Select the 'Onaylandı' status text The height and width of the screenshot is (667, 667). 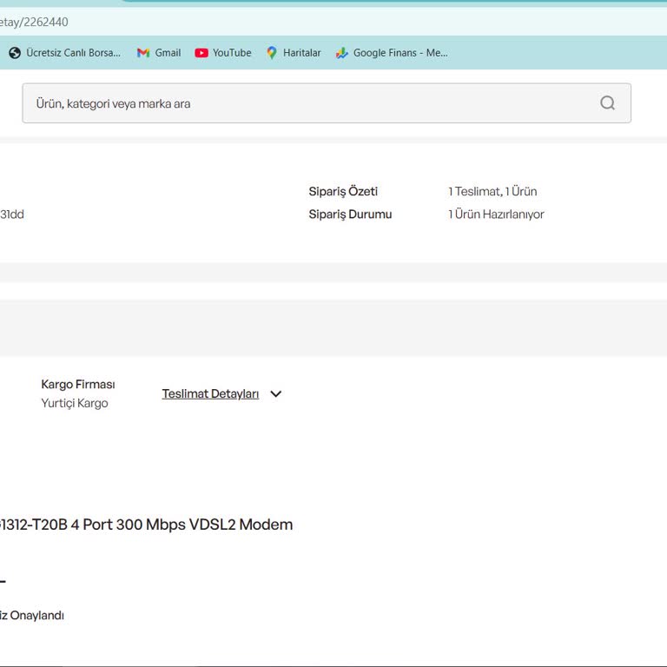[37, 616]
